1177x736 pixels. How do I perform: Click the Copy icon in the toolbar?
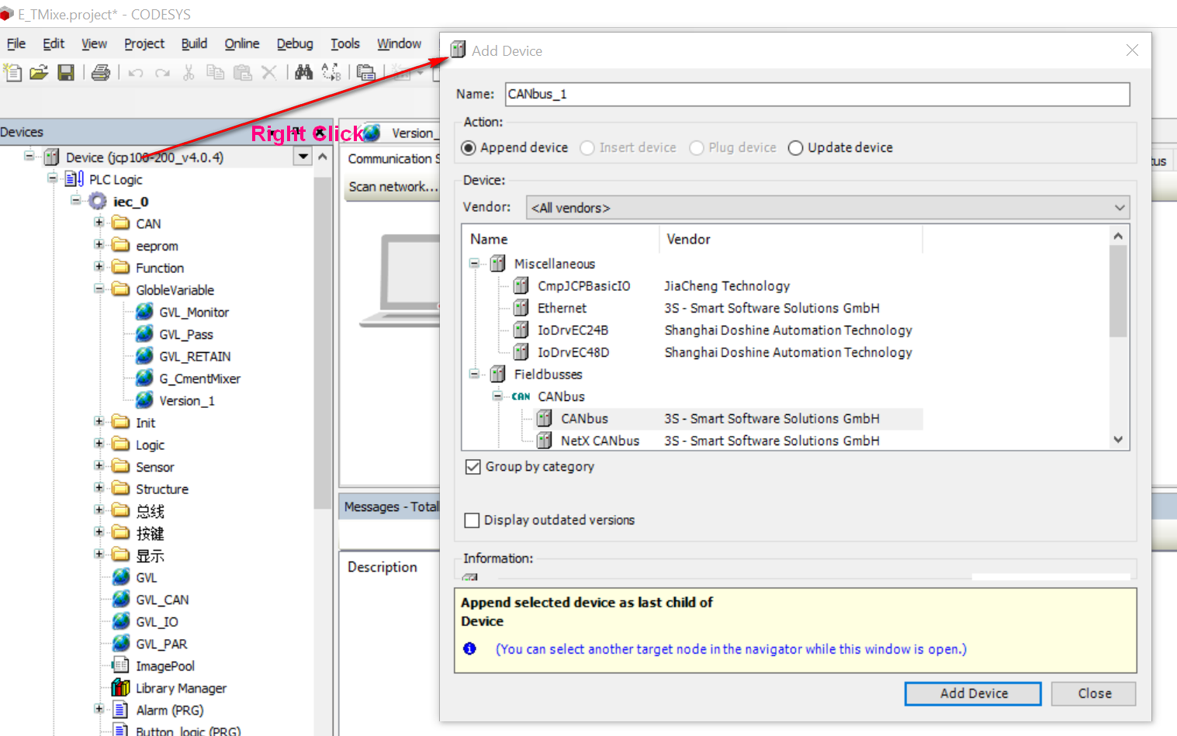pos(215,72)
